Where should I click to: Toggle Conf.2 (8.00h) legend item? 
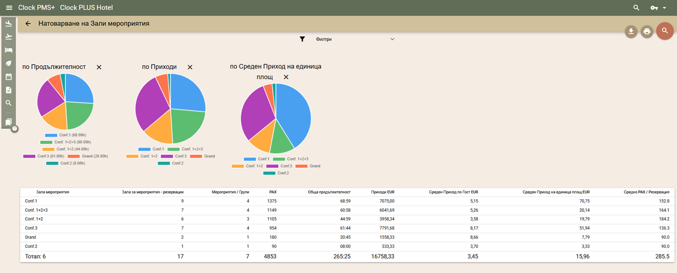[x=65, y=164]
